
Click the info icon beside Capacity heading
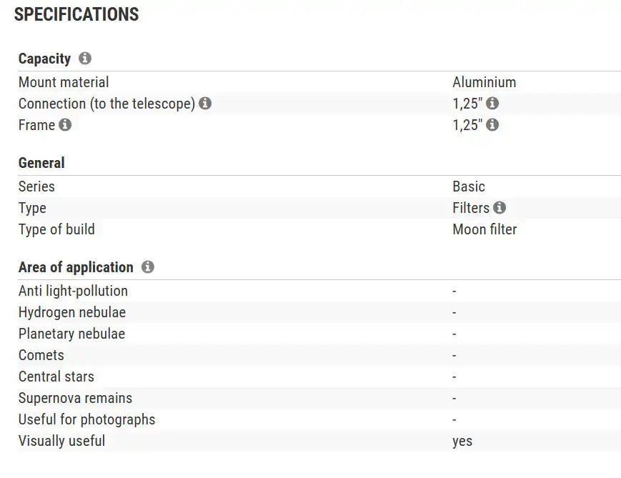(85, 59)
